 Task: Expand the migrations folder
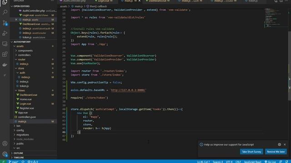(x=15, y=135)
